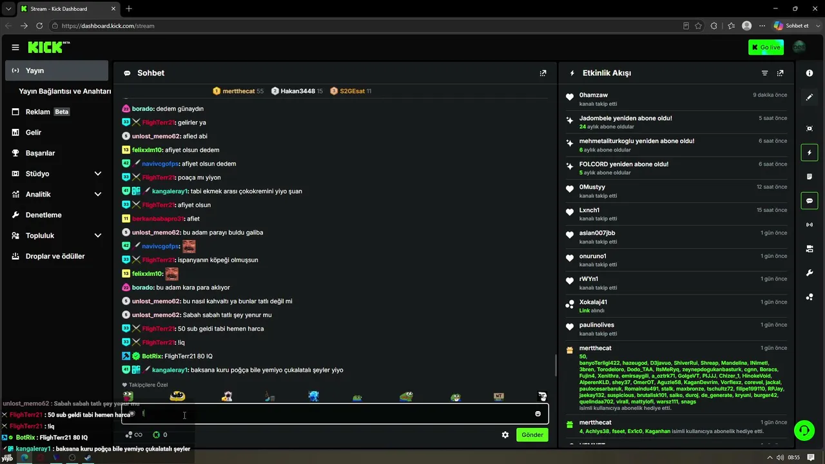Open Yayın Bağlantısı ve Anahtarı
This screenshot has height=464, width=825.
click(x=64, y=91)
